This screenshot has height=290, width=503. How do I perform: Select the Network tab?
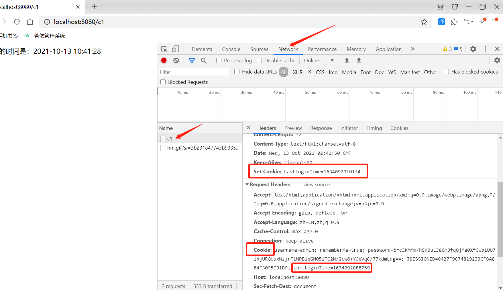[288, 49]
